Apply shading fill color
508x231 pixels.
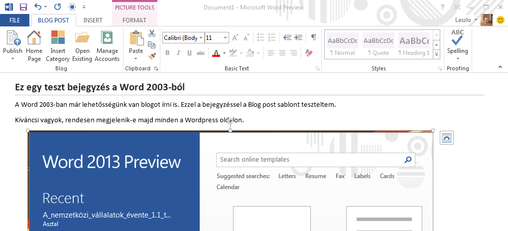[250, 53]
